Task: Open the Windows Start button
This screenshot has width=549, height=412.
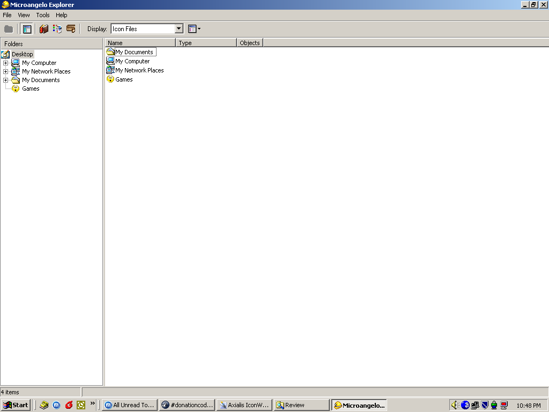Action: (16, 405)
